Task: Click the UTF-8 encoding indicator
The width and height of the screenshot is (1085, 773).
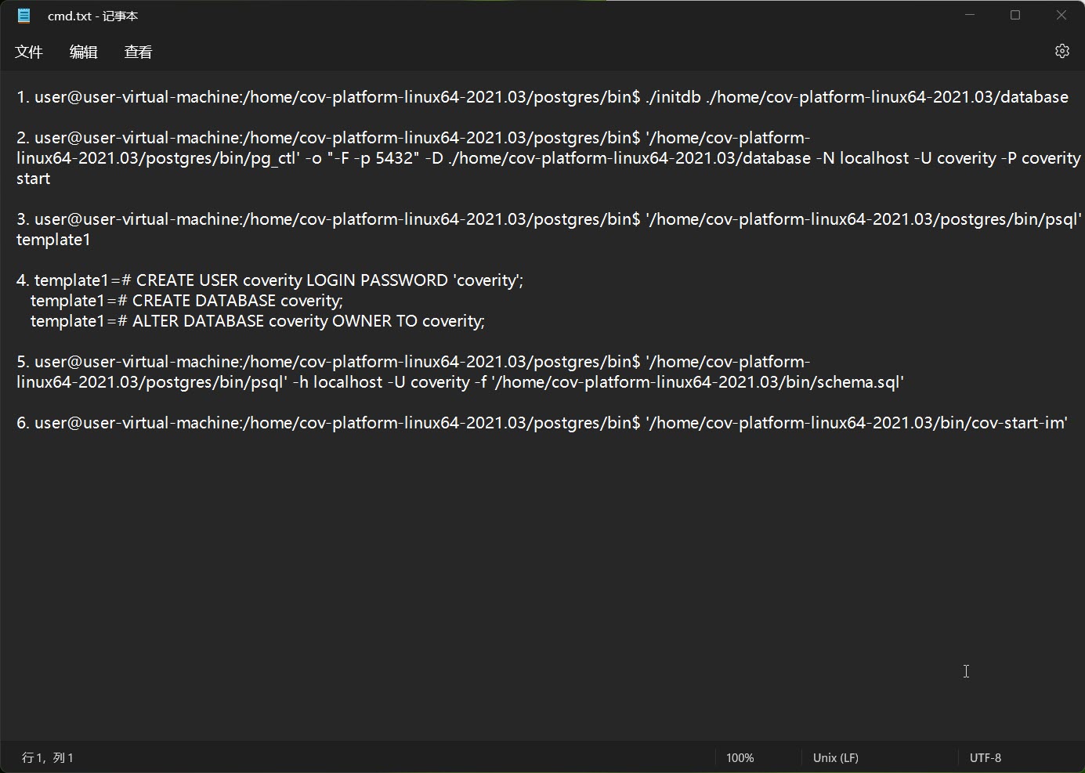Action: tap(985, 757)
